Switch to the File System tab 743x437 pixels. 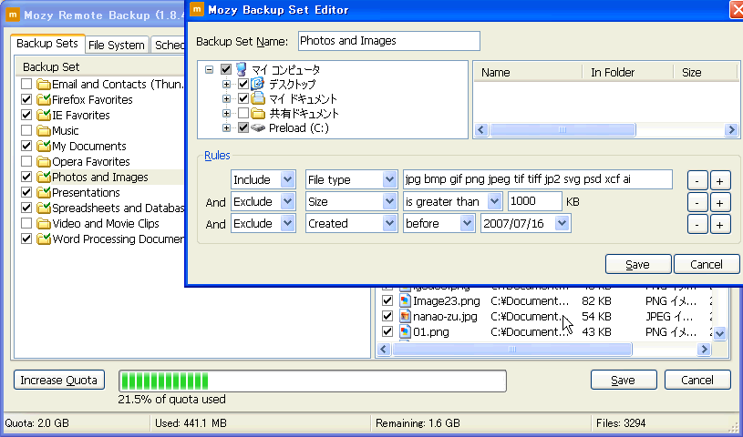117,45
